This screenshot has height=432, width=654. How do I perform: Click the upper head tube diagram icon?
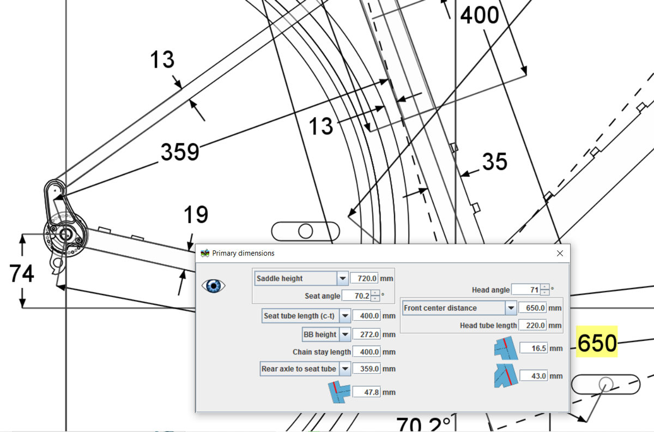(x=505, y=347)
